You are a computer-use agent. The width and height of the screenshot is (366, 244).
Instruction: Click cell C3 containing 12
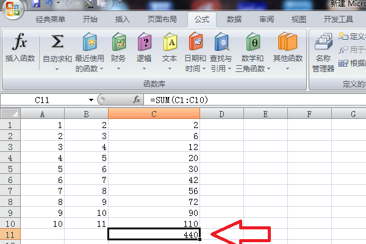(154, 147)
